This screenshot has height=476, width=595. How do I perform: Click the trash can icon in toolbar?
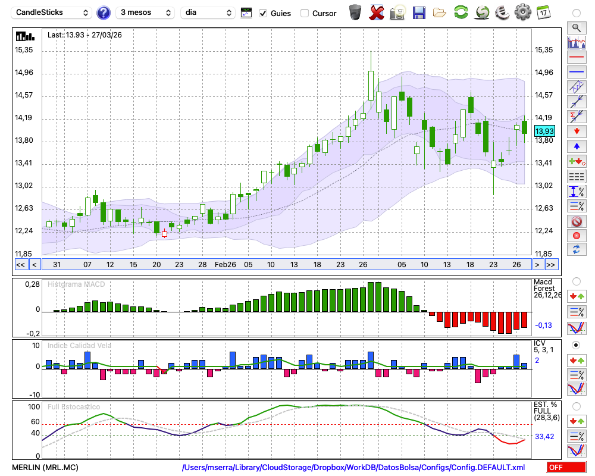[355, 12]
